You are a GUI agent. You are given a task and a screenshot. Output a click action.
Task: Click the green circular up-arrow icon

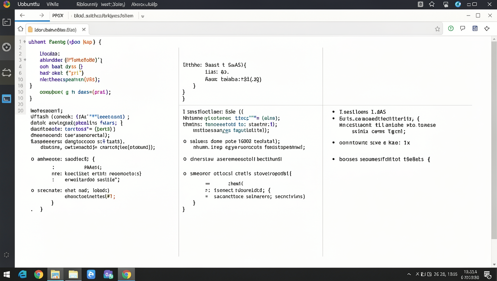tap(451, 28)
